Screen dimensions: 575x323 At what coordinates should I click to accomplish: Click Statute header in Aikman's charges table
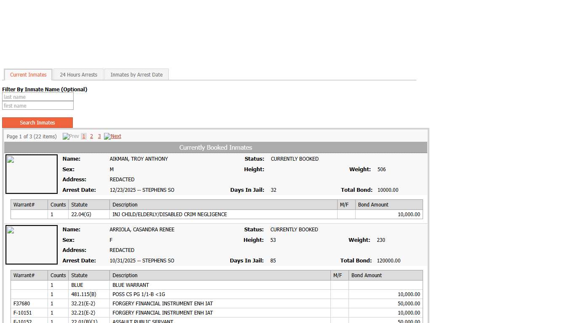point(79,205)
